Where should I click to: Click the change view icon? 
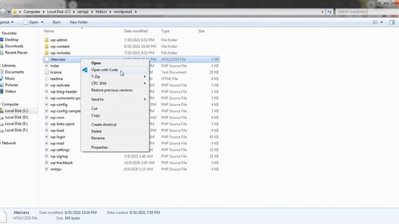pyautogui.click(x=375, y=22)
